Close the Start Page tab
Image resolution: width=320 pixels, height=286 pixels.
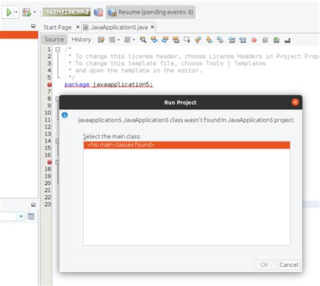(x=78, y=27)
